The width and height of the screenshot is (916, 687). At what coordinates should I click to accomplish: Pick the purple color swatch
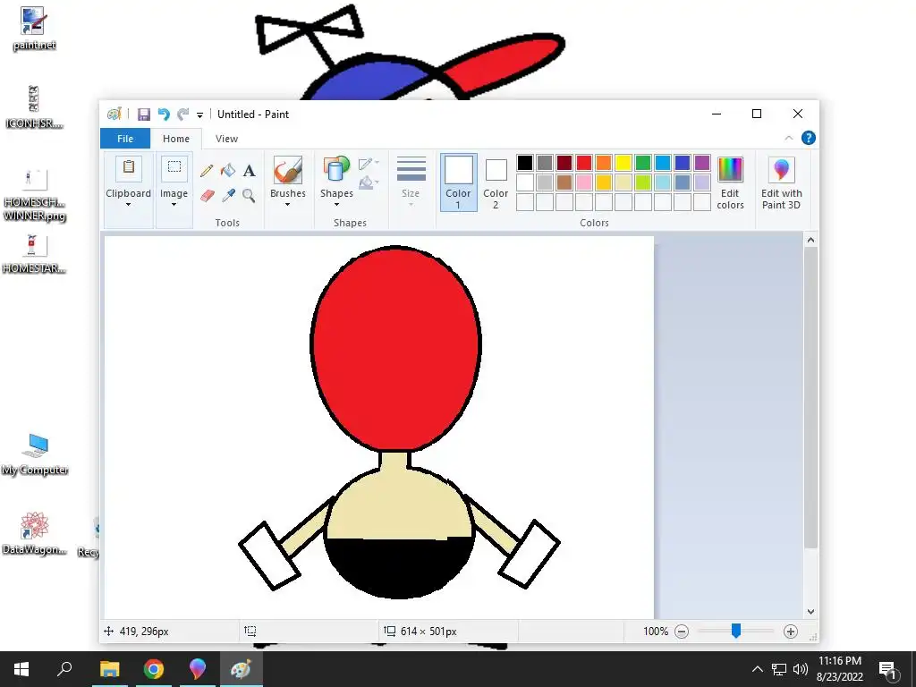pos(702,163)
